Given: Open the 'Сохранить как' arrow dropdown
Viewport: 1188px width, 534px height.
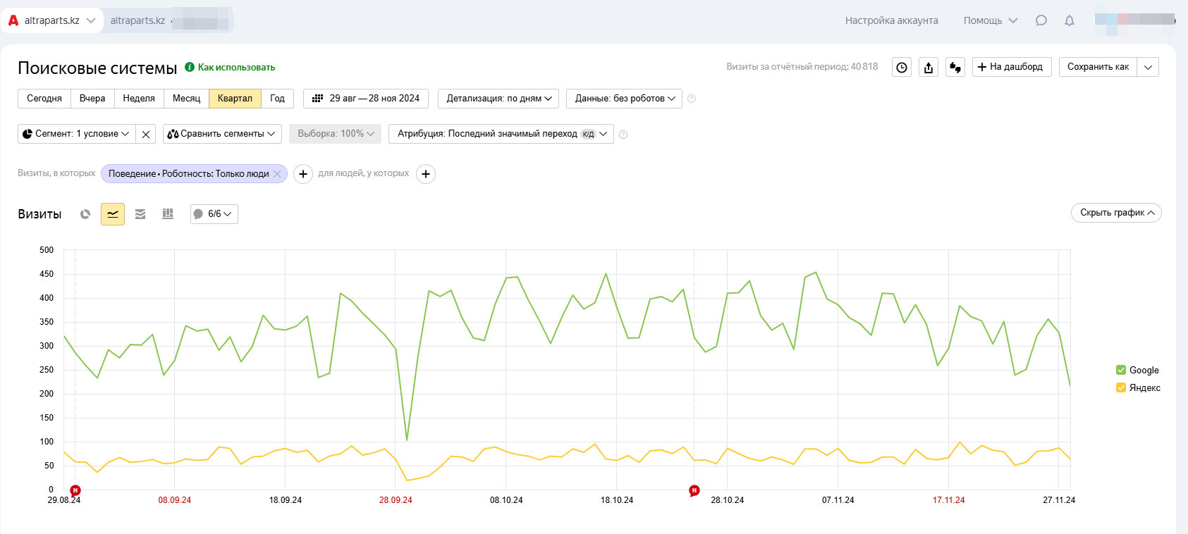Looking at the screenshot, I should click(x=1148, y=67).
